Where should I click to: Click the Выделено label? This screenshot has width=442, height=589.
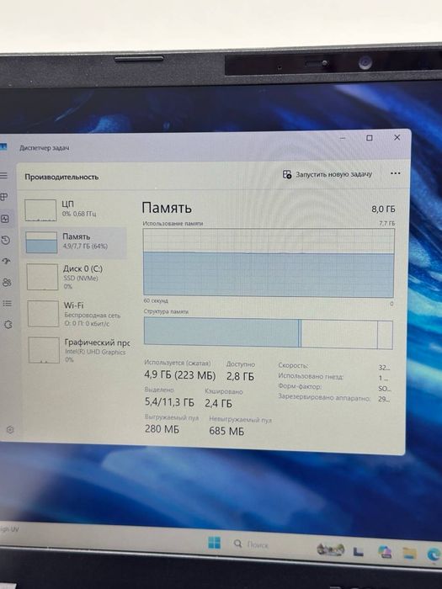point(159,390)
